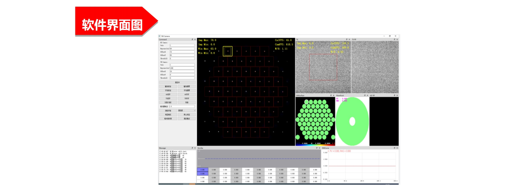Click the DMSurface color scale bar

coord(315,144)
